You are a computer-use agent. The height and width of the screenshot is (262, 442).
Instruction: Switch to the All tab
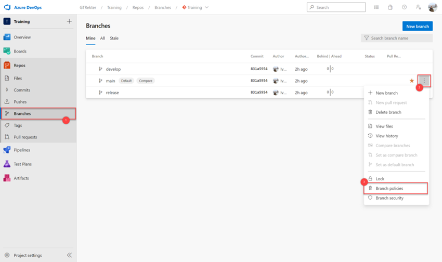(102, 38)
